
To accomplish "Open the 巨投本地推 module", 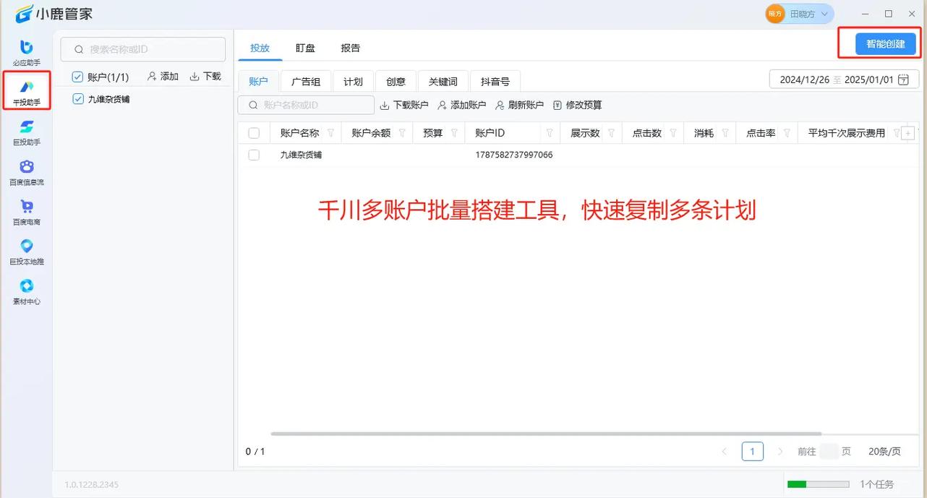I will tap(27, 250).
